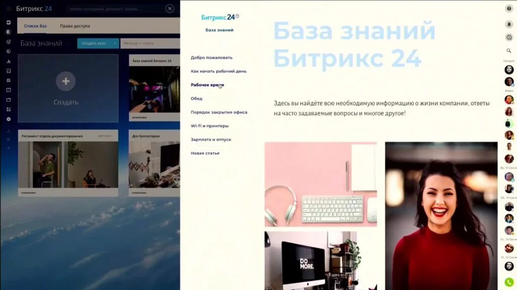517x290 pixels.
Task: Open the highlighted knowledge base book icon
Action: coord(9,32)
